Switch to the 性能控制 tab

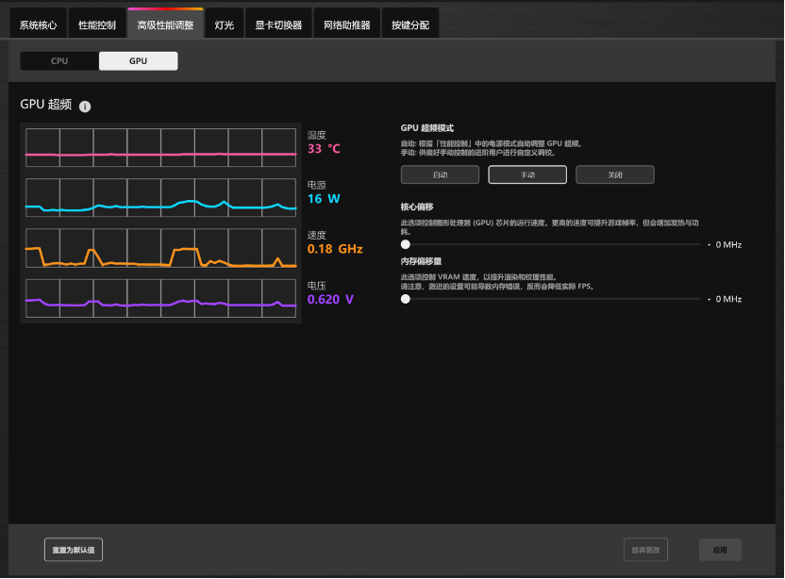click(97, 25)
